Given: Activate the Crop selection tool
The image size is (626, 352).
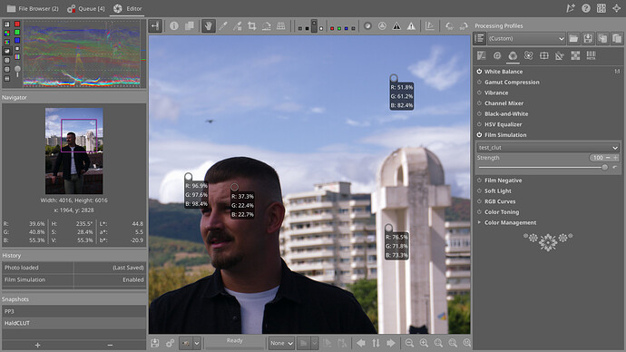Looking at the screenshot, I should click(252, 26).
